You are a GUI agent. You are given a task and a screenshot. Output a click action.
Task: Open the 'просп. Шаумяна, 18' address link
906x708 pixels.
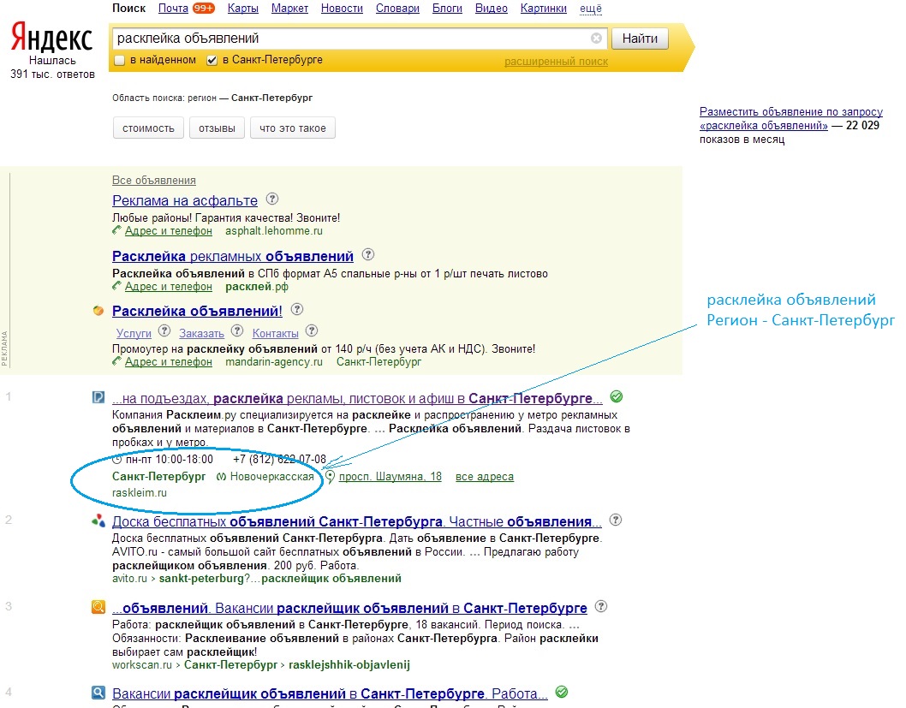point(390,477)
